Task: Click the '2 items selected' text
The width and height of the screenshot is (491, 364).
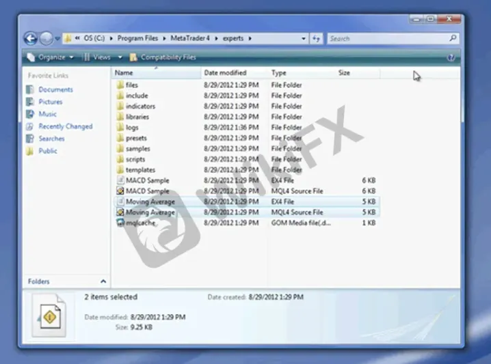Action: pyautogui.click(x=111, y=297)
